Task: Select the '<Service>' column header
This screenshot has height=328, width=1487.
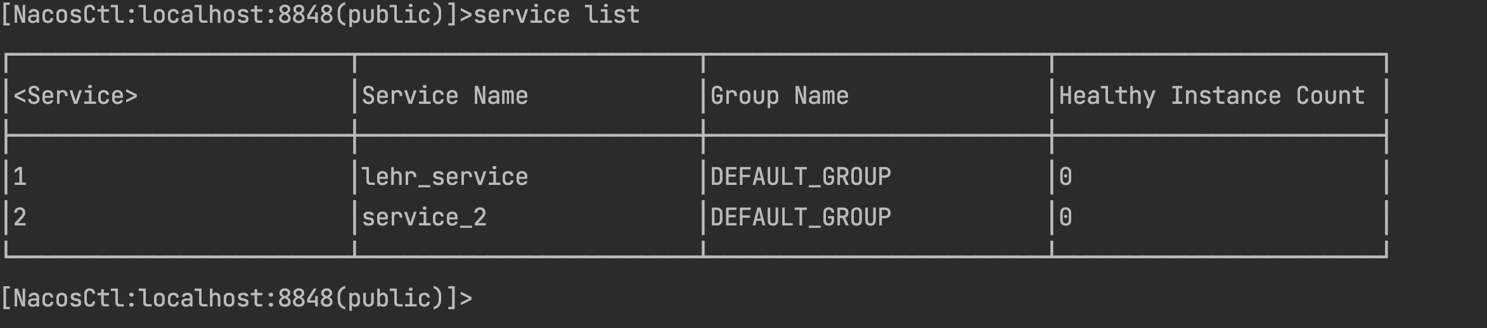Action: [x=75, y=96]
